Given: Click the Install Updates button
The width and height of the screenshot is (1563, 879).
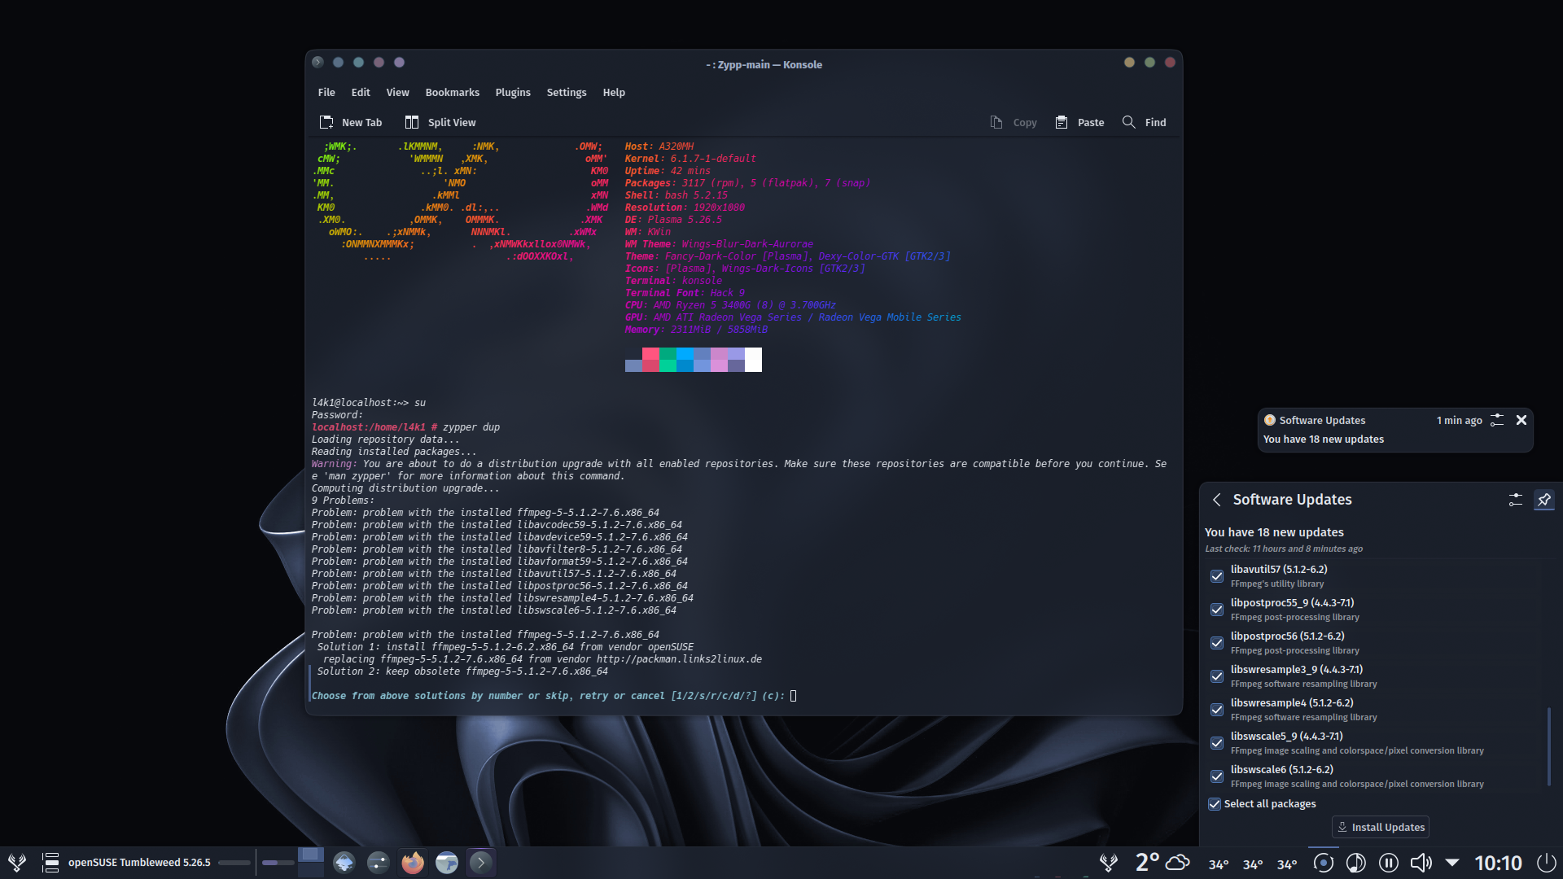Looking at the screenshot, I should [x=1380, y=827].
